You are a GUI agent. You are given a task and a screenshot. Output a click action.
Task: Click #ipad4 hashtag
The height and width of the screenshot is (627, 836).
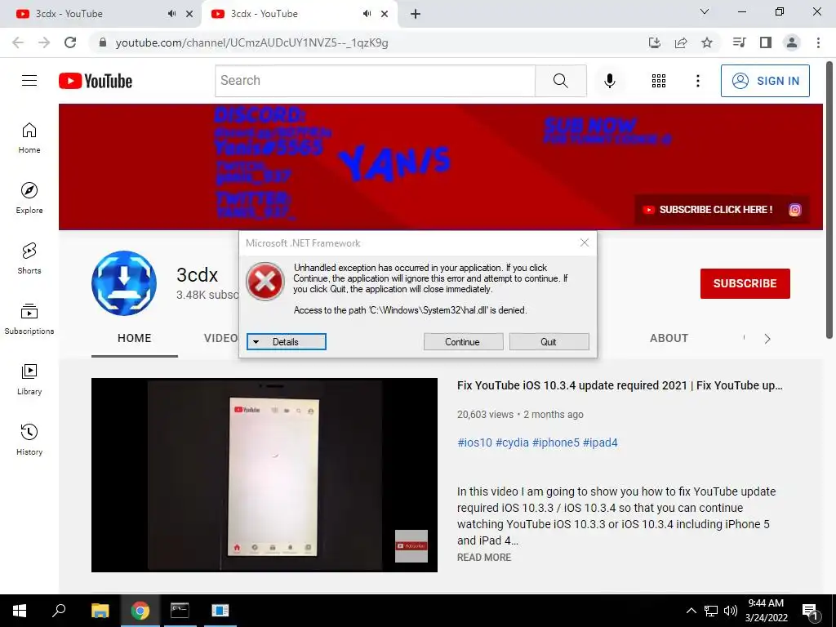click(x=600, y=442)
